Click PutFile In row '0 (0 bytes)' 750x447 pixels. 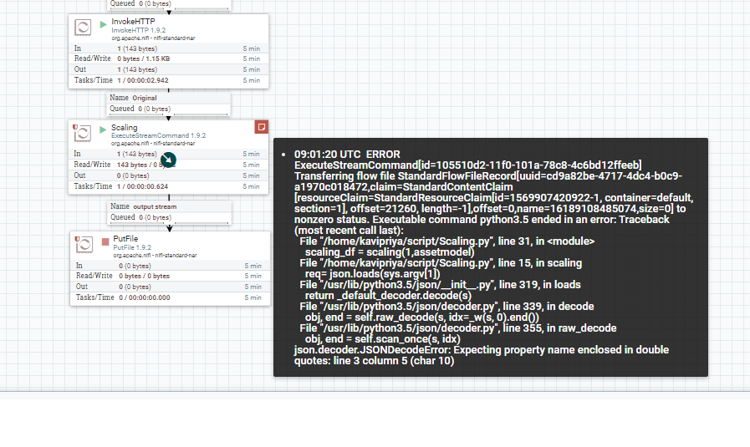tap(135, 266)
